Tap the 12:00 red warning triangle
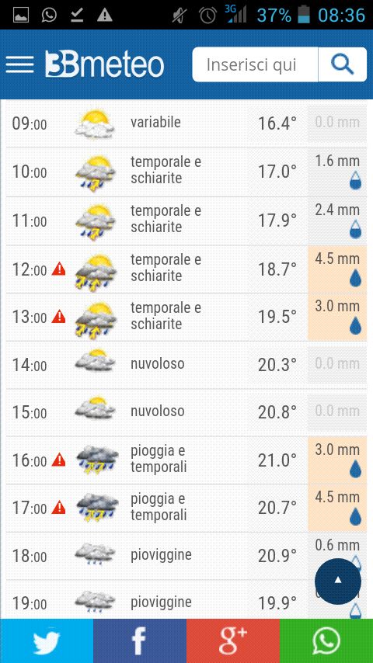Image resolution: width=373 pixels, height=663 pixels. click(59, 269)
